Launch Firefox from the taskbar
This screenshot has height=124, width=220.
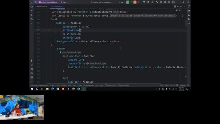pos(63,89)
